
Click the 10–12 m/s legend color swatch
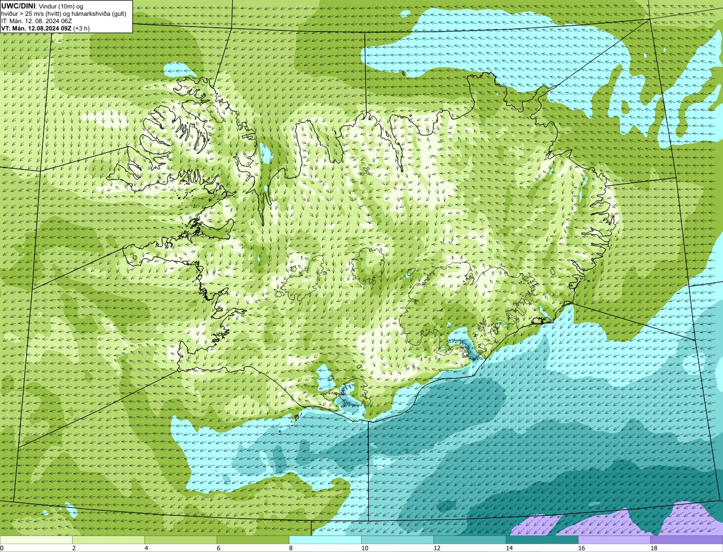click(x=398, y=540)
